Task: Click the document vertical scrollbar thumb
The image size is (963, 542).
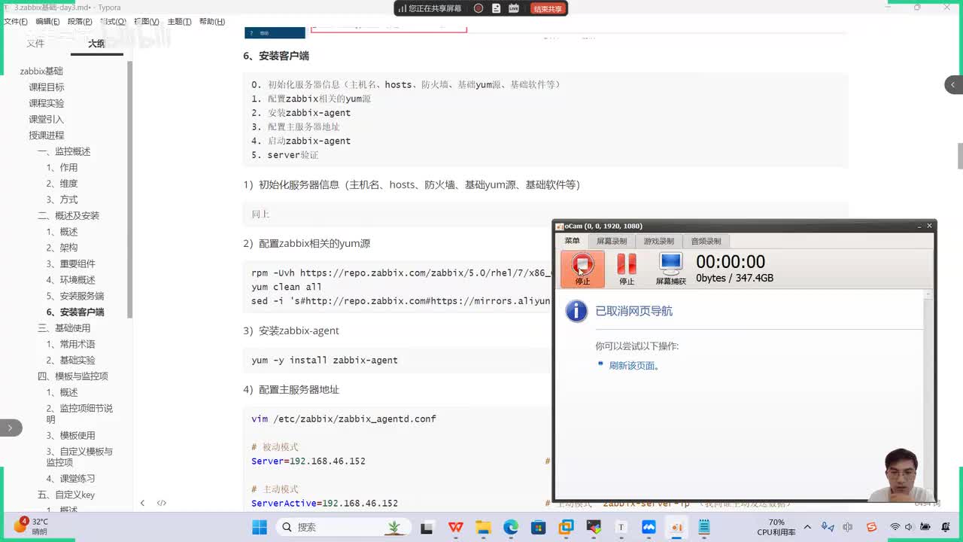Action: pos(960,156)
